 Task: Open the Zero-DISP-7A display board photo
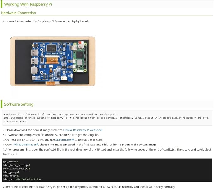pyautogui.click(x=53, y=61)
